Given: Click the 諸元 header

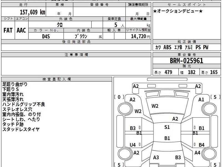Looking at the screenshot, I should pos(186,66).
